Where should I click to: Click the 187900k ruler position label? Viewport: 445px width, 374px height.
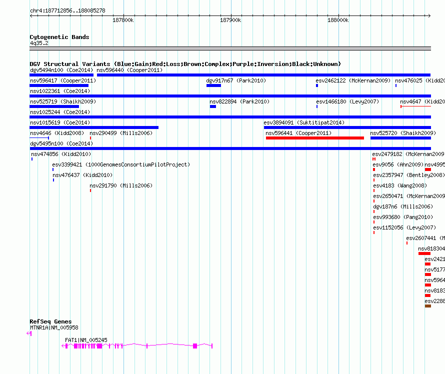(230, 20)
